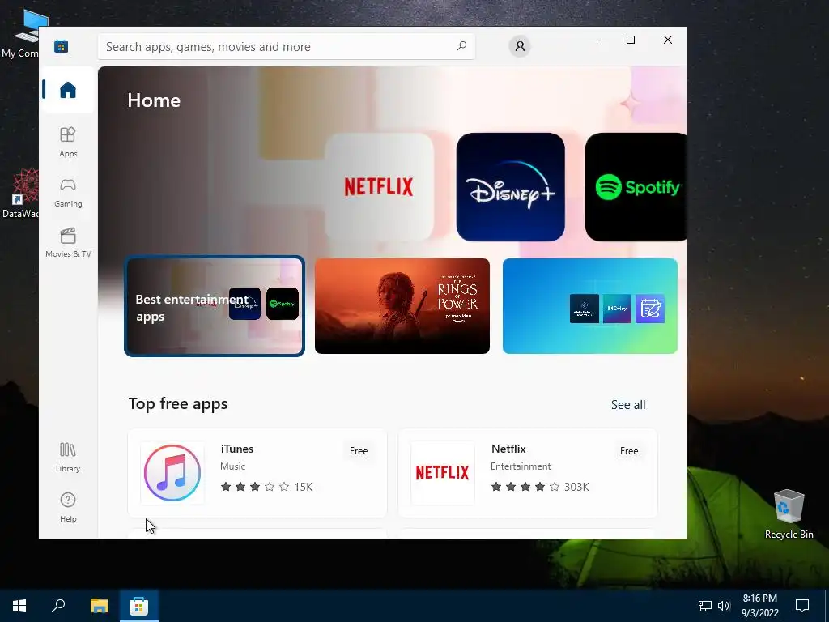Open the network status tray icon

pyautogui.click(x=705, y=606)
